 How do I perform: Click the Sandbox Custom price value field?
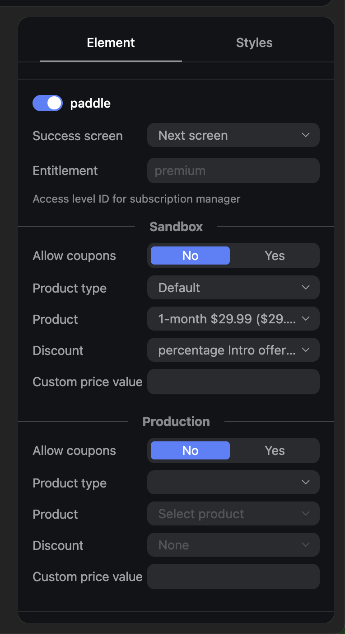coord(233,381)
